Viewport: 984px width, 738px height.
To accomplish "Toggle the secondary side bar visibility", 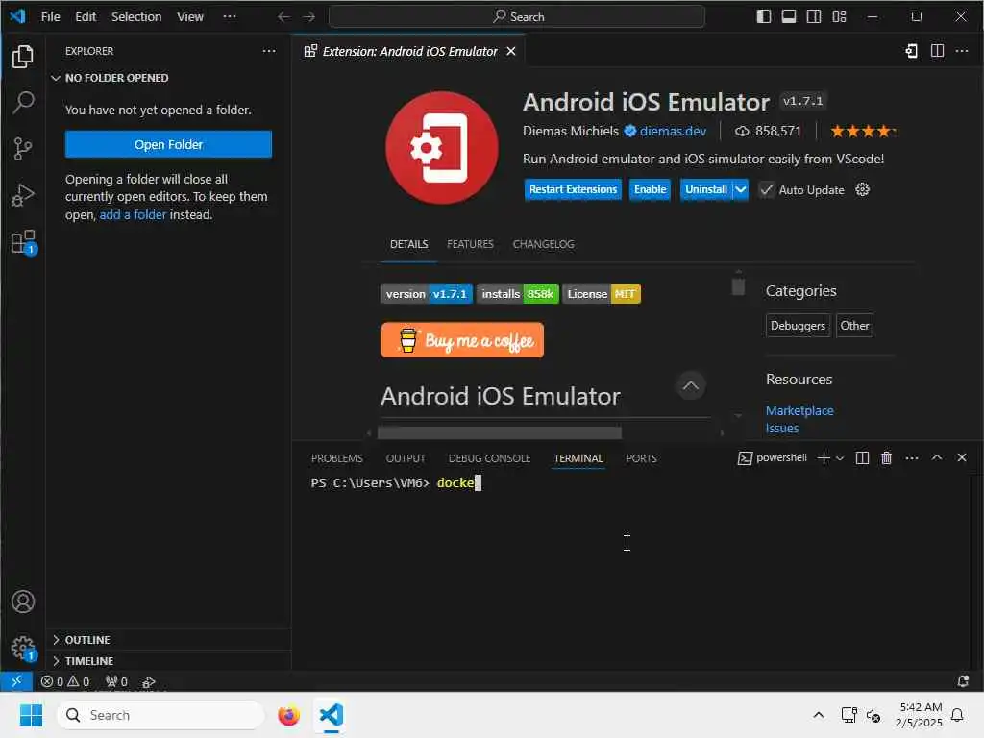I will (x=814, y=16).
